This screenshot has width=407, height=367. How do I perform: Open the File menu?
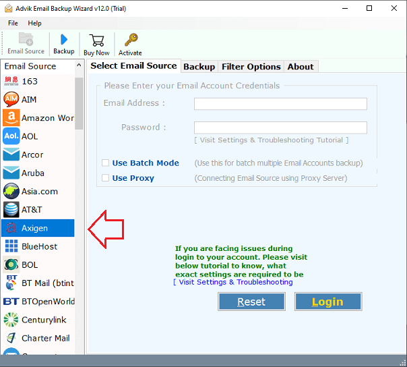(13, 23)
